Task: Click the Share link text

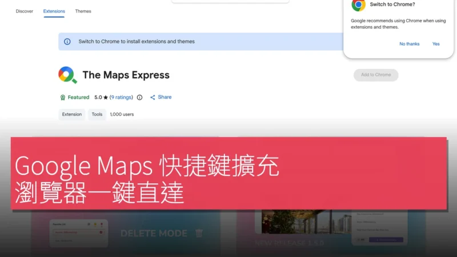Action: 165,97
